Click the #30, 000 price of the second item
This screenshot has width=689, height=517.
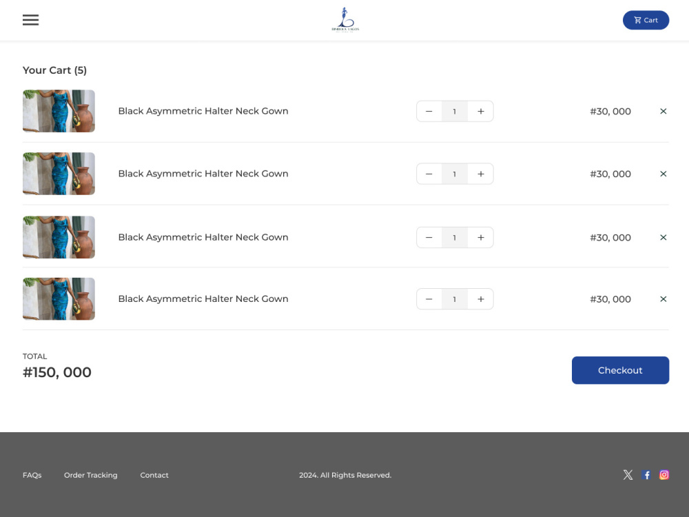click(x=610, y=174)
